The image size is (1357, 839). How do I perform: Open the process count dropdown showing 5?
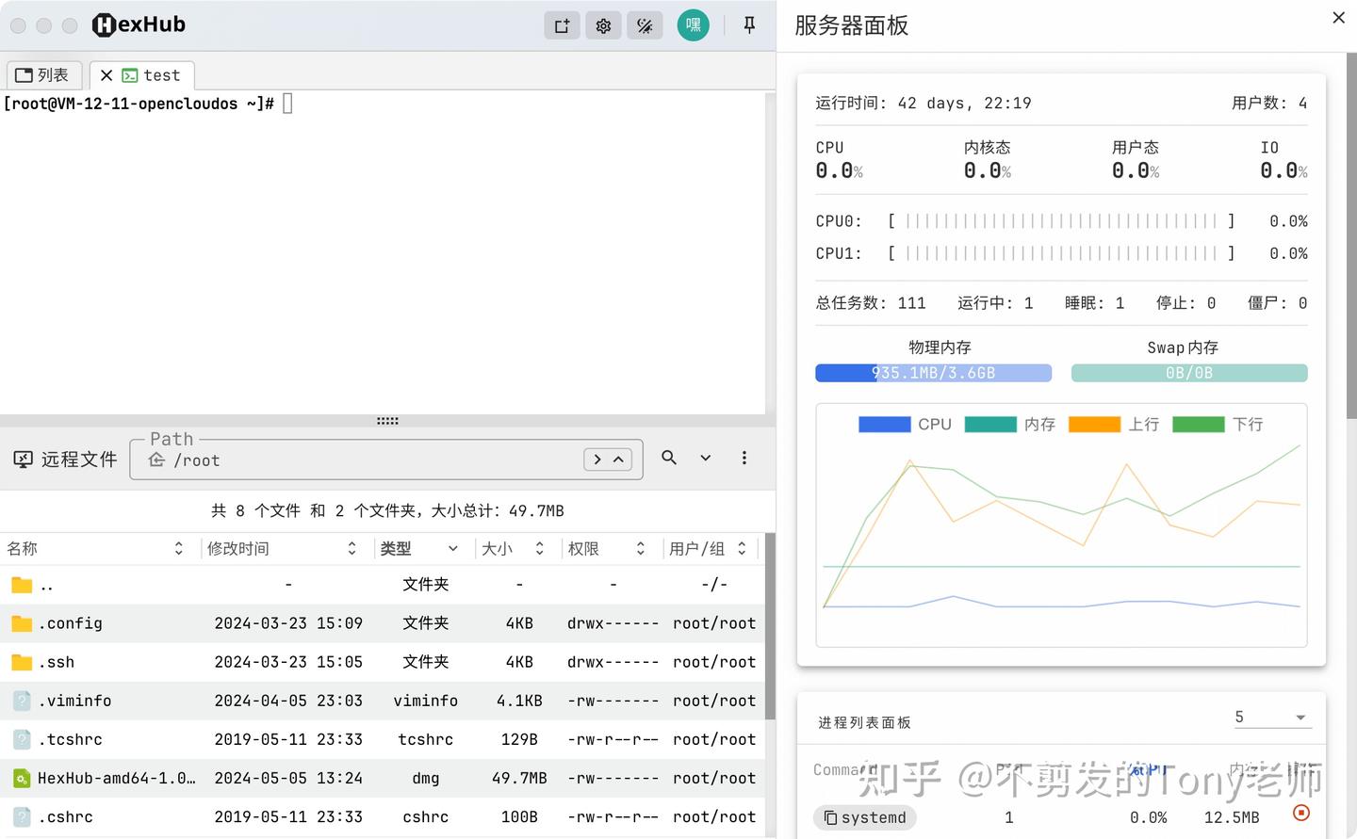click(1272, 717)
